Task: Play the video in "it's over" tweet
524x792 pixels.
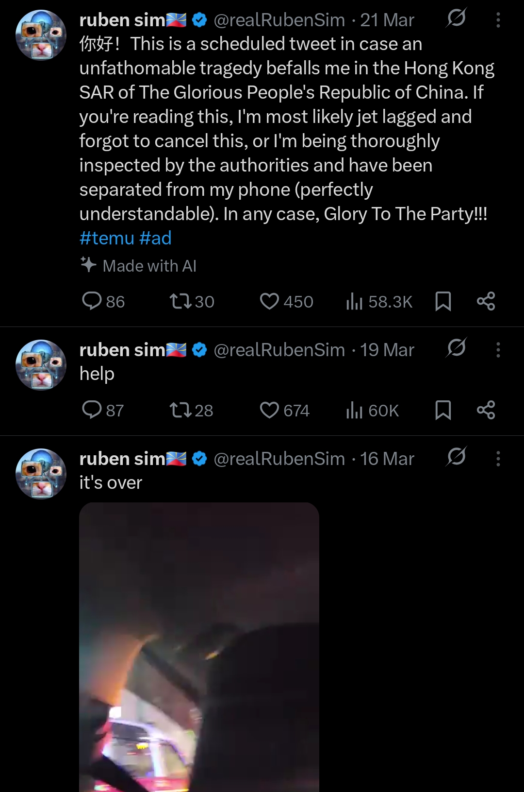Action: click(x=199, y=646)
